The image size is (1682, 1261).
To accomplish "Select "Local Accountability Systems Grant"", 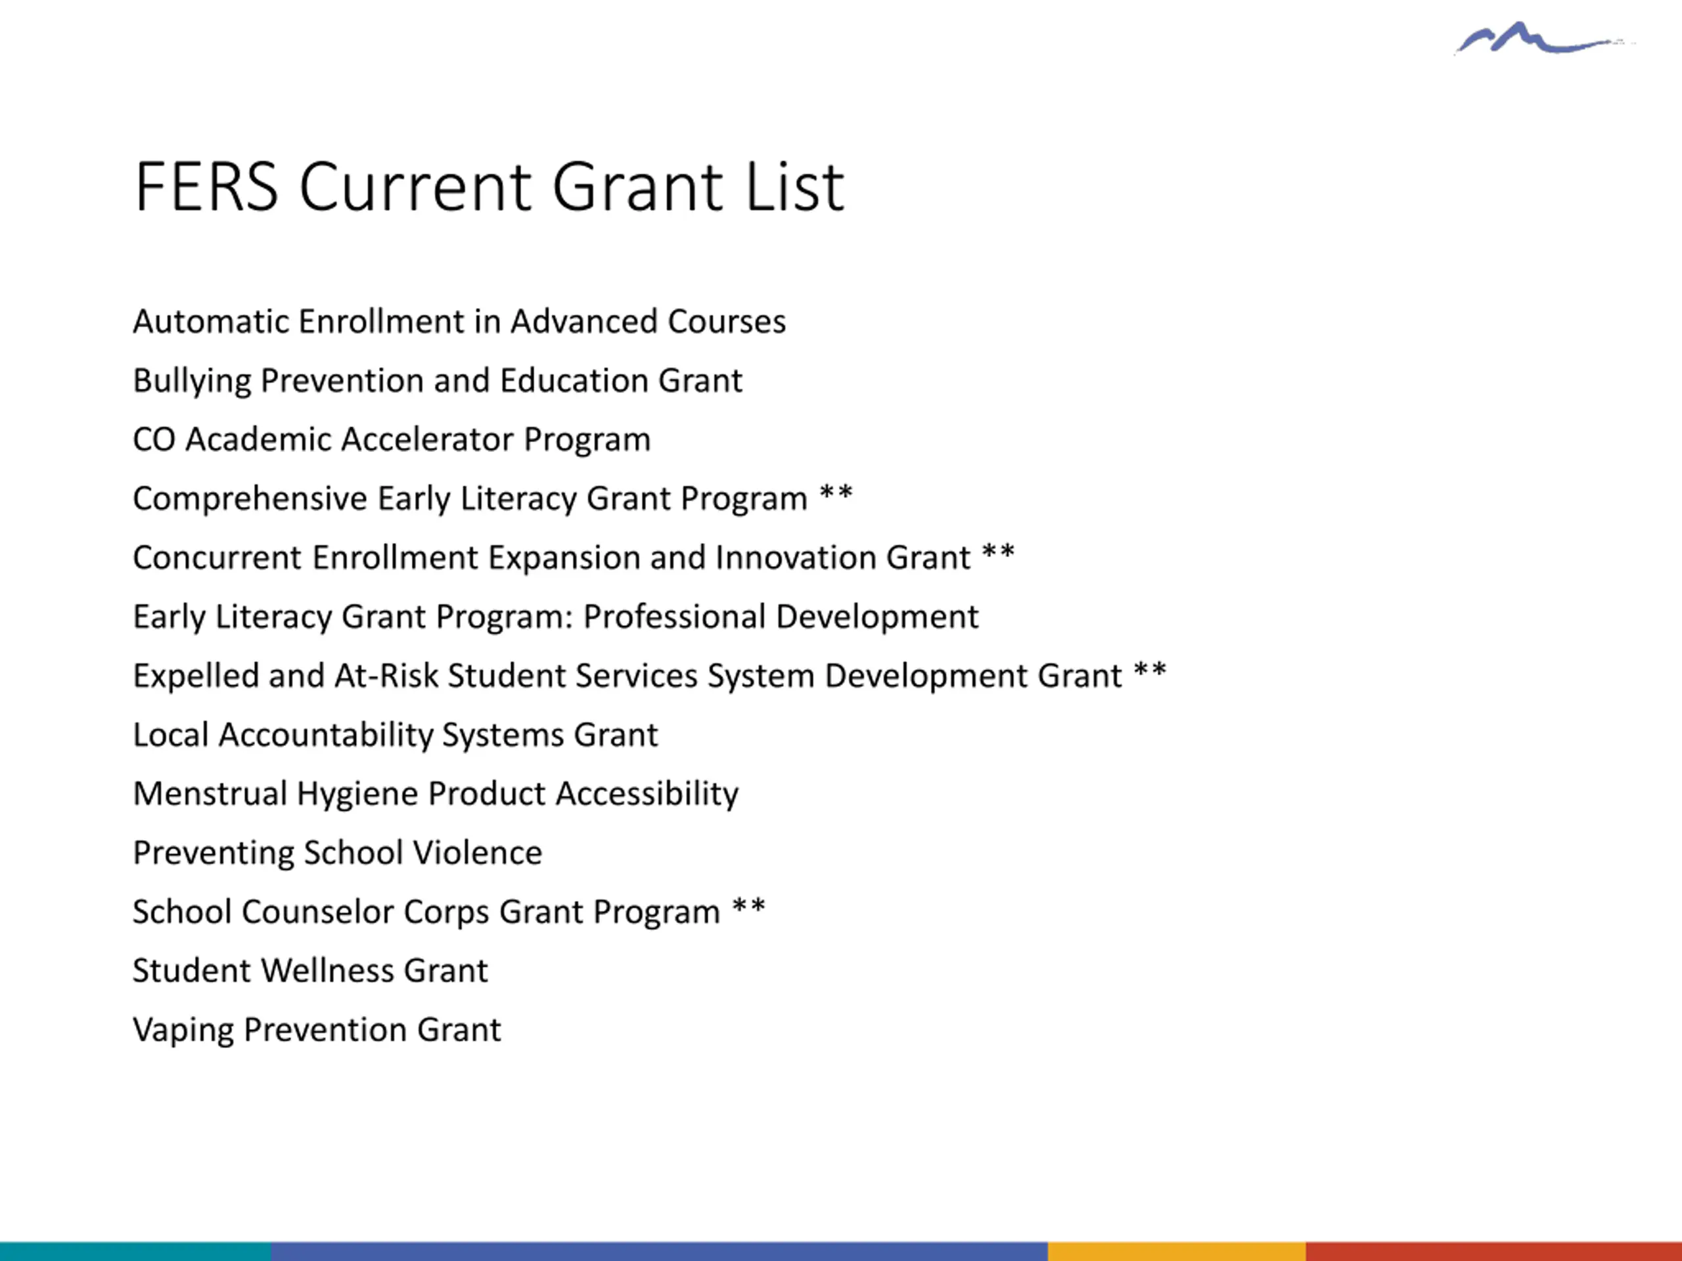I will click(x=396, y=735).
